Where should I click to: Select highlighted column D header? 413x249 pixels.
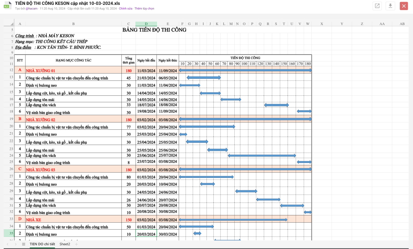pos(146,24)
